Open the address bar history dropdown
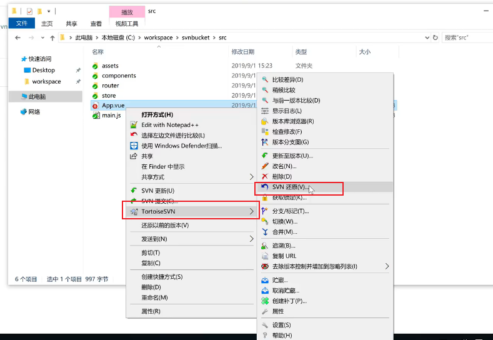This screenshot has width=493, height=340. (x=427, y=37)
